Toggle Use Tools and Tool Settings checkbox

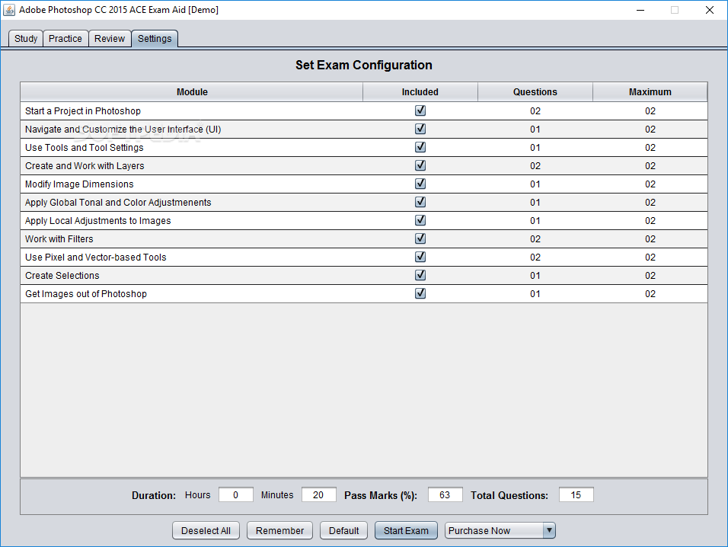click(x=420, y=147)
